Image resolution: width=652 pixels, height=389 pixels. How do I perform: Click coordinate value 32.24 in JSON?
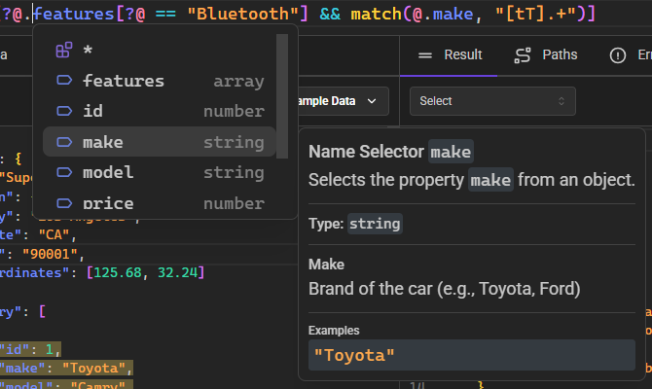pos(177,272)
